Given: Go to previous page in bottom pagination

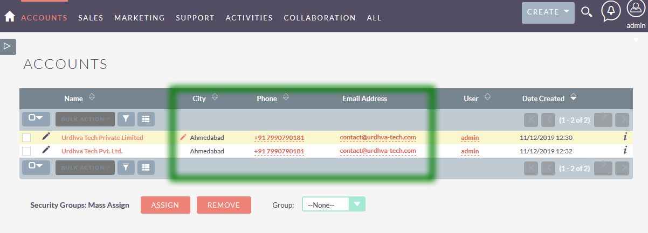Looking at the screenshot, I should (548, 168).
